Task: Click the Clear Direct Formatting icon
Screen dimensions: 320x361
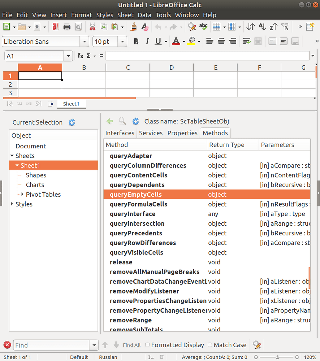Action: [145, 27]
